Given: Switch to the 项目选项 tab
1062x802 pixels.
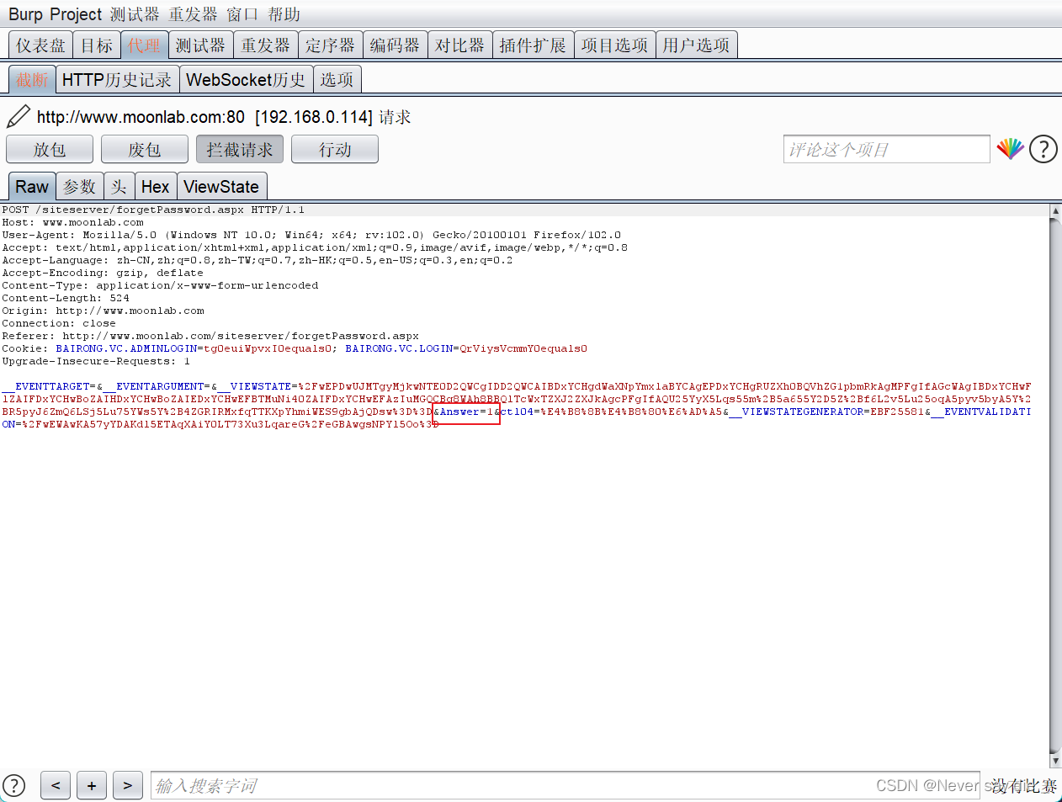Looking at the screenshot, I should 614,45.
